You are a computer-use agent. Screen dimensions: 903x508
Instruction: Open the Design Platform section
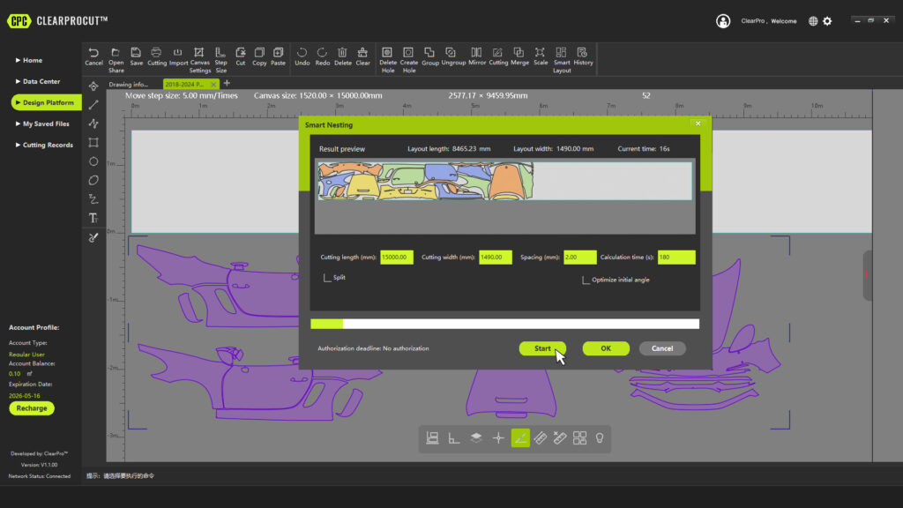[46, 102]
